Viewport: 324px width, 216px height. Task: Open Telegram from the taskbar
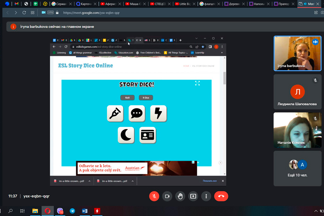coord(72,211)
